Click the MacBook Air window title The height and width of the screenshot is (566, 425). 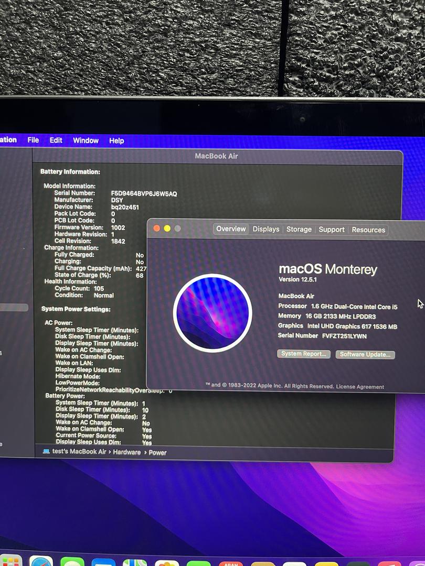pos(216,156)
